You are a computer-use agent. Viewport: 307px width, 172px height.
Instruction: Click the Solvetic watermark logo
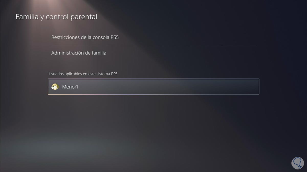pos(297,162)
